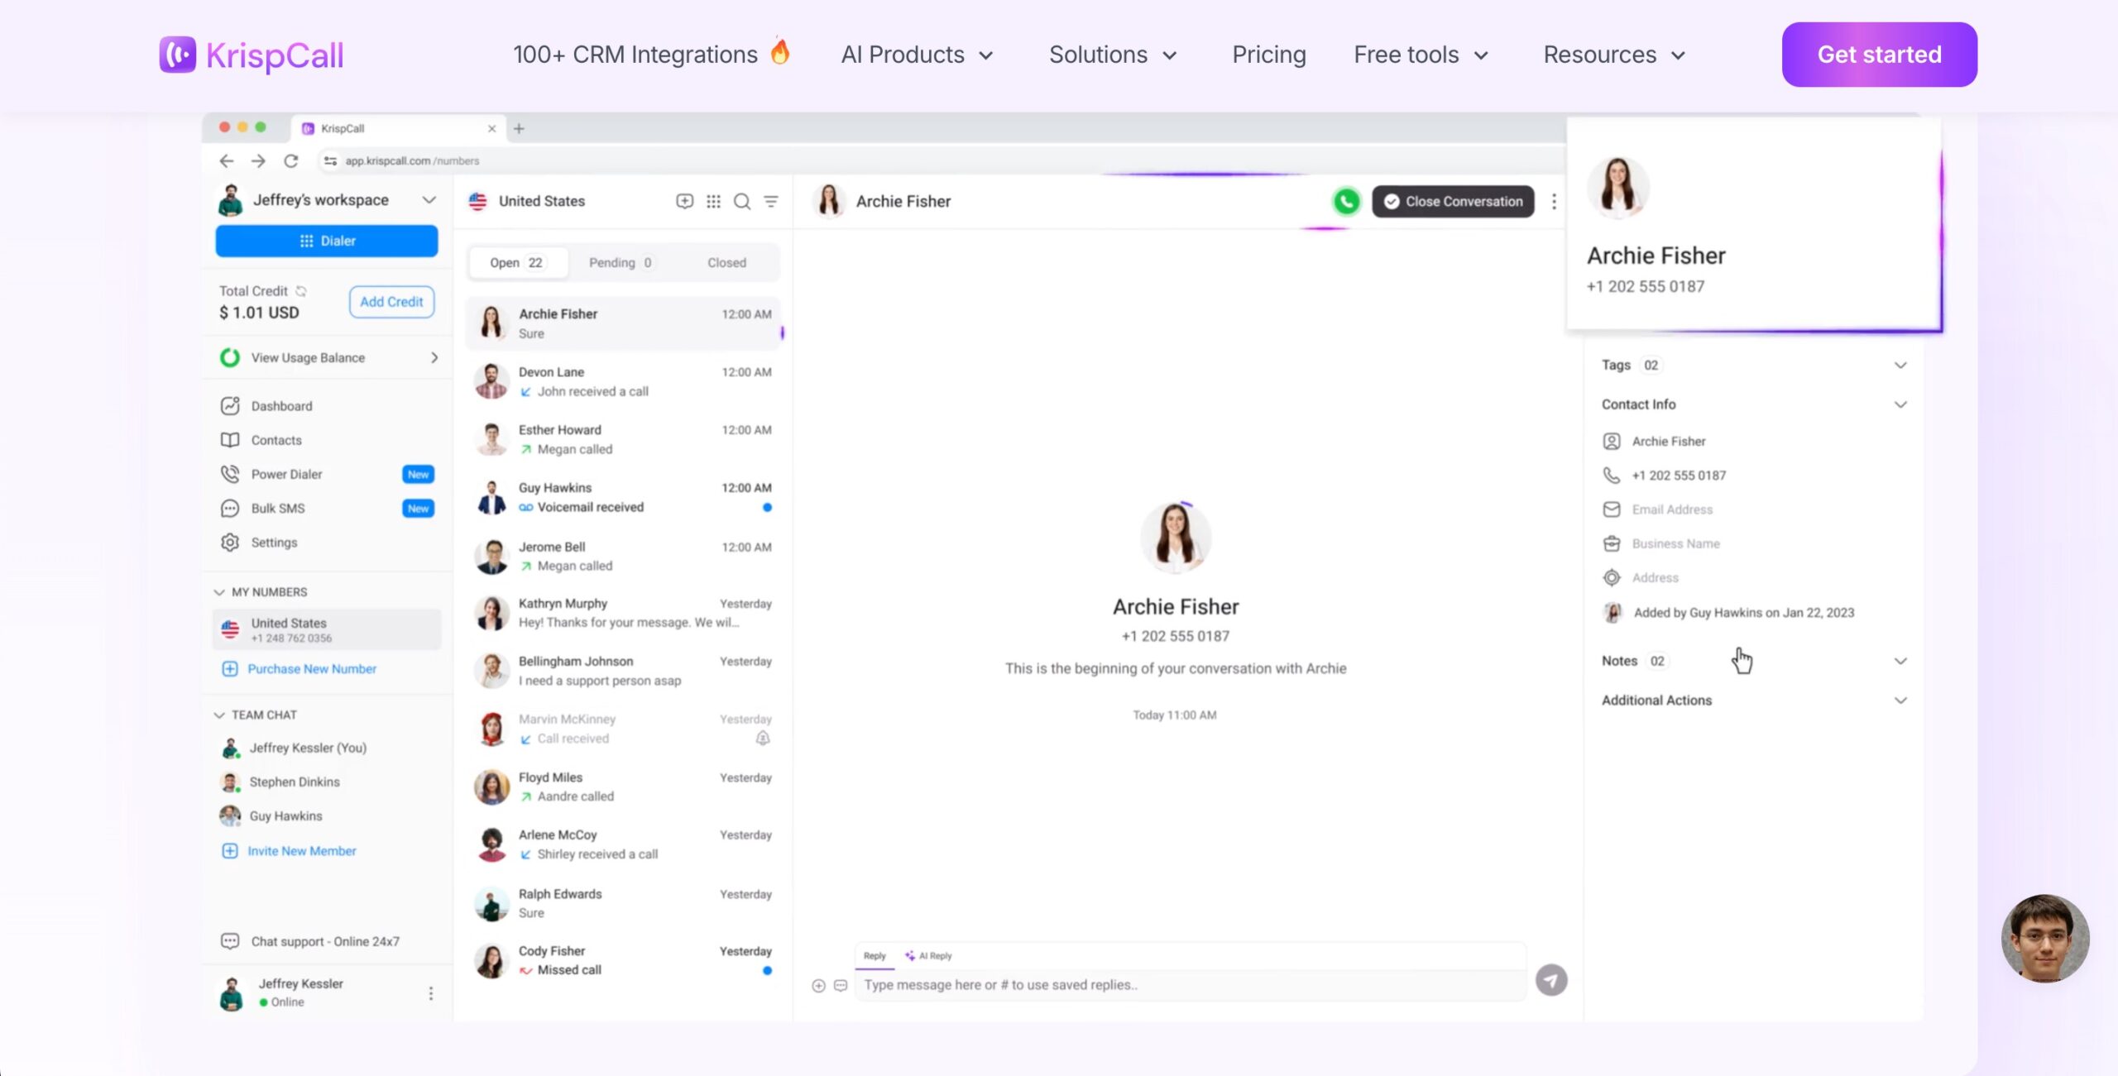Click the refresh icon beside Total Credit
This screenshot has height=1076, width=2118.
pos(302,291)
